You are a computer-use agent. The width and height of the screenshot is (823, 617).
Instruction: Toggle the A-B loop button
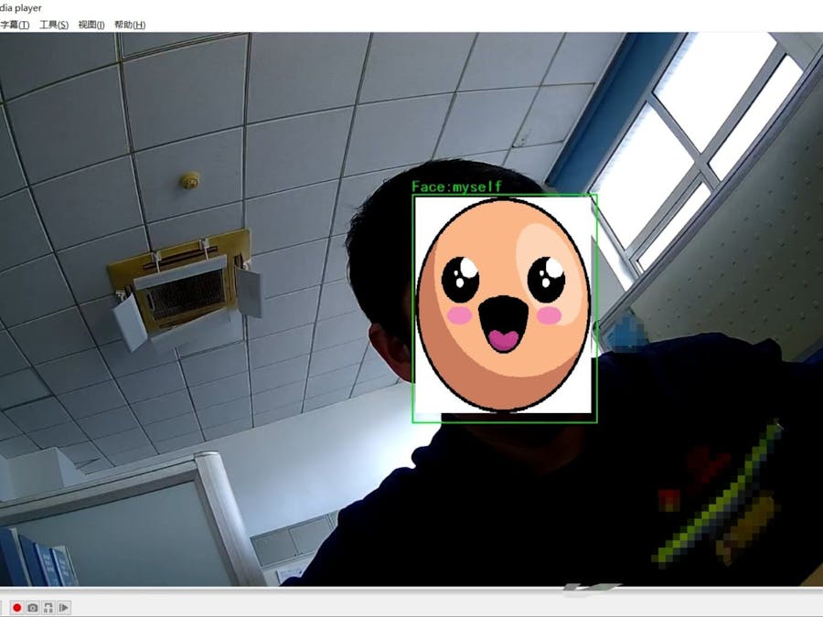click(48, 608)
